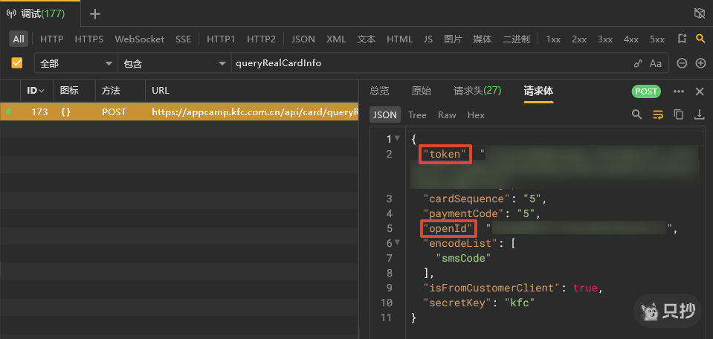Click the braces JSON icon of row 173

(x=65, y=112)
